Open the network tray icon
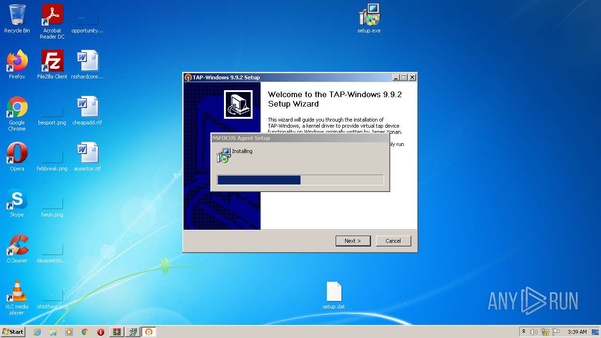601x338 pixels. [x=545, y=332]
